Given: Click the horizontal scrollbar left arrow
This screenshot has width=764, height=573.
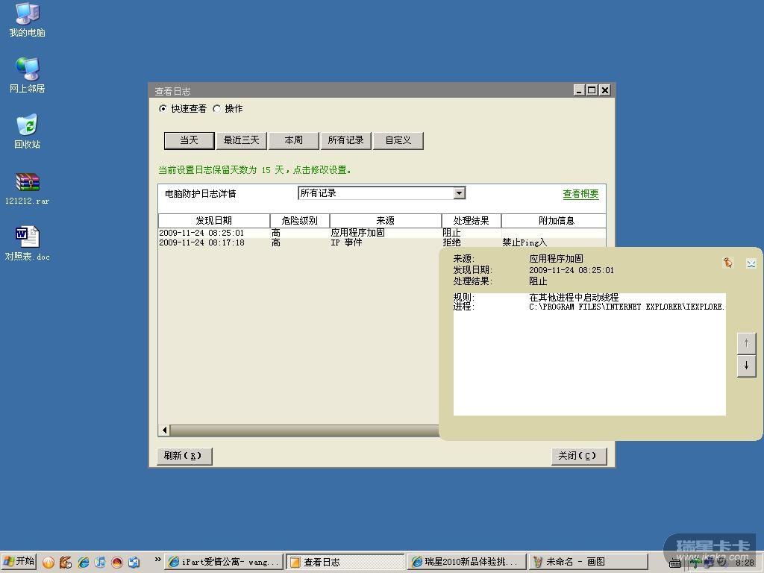Looking at the screenshot, I should coord(164,430).
